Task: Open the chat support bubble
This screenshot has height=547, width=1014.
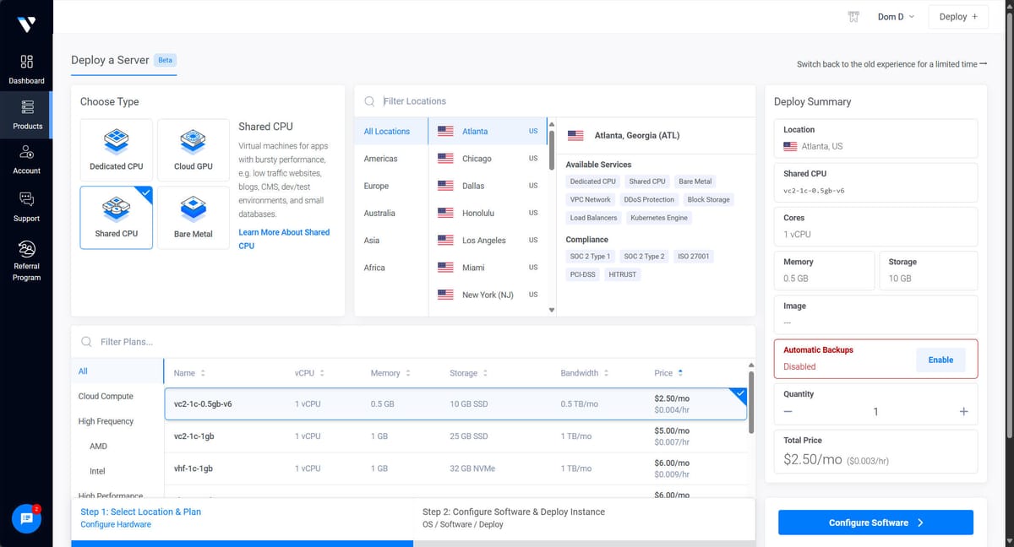Action: click(x=25, y=519)
